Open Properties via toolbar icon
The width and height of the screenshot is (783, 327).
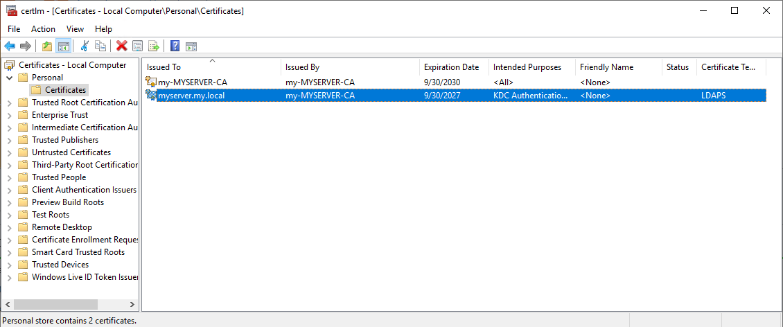click(138, 46)
